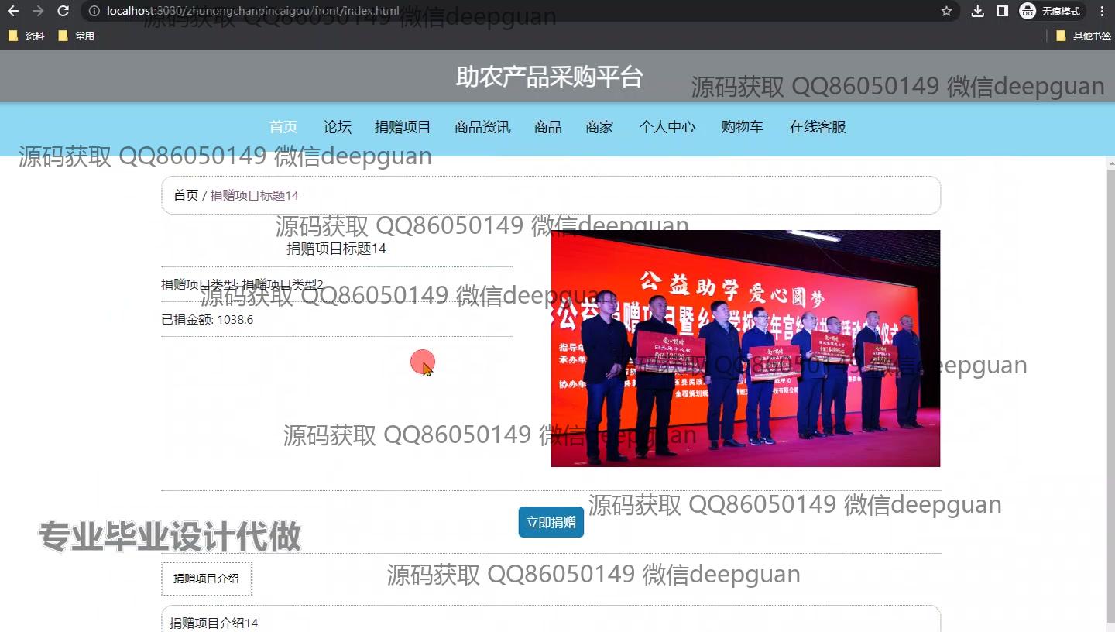Open the 资料 bookmark folder

pyautogui.click(x=26, y=36)
